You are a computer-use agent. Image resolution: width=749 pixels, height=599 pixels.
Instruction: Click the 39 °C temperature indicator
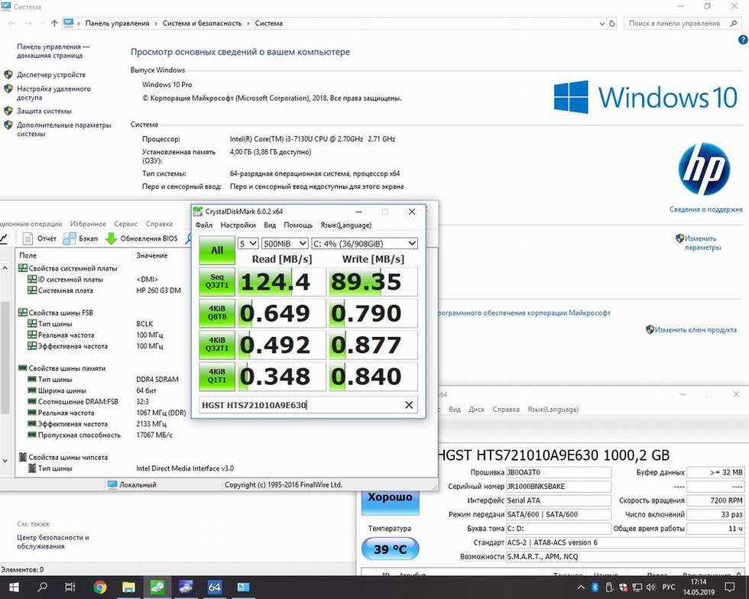click(x=390, y=549)
